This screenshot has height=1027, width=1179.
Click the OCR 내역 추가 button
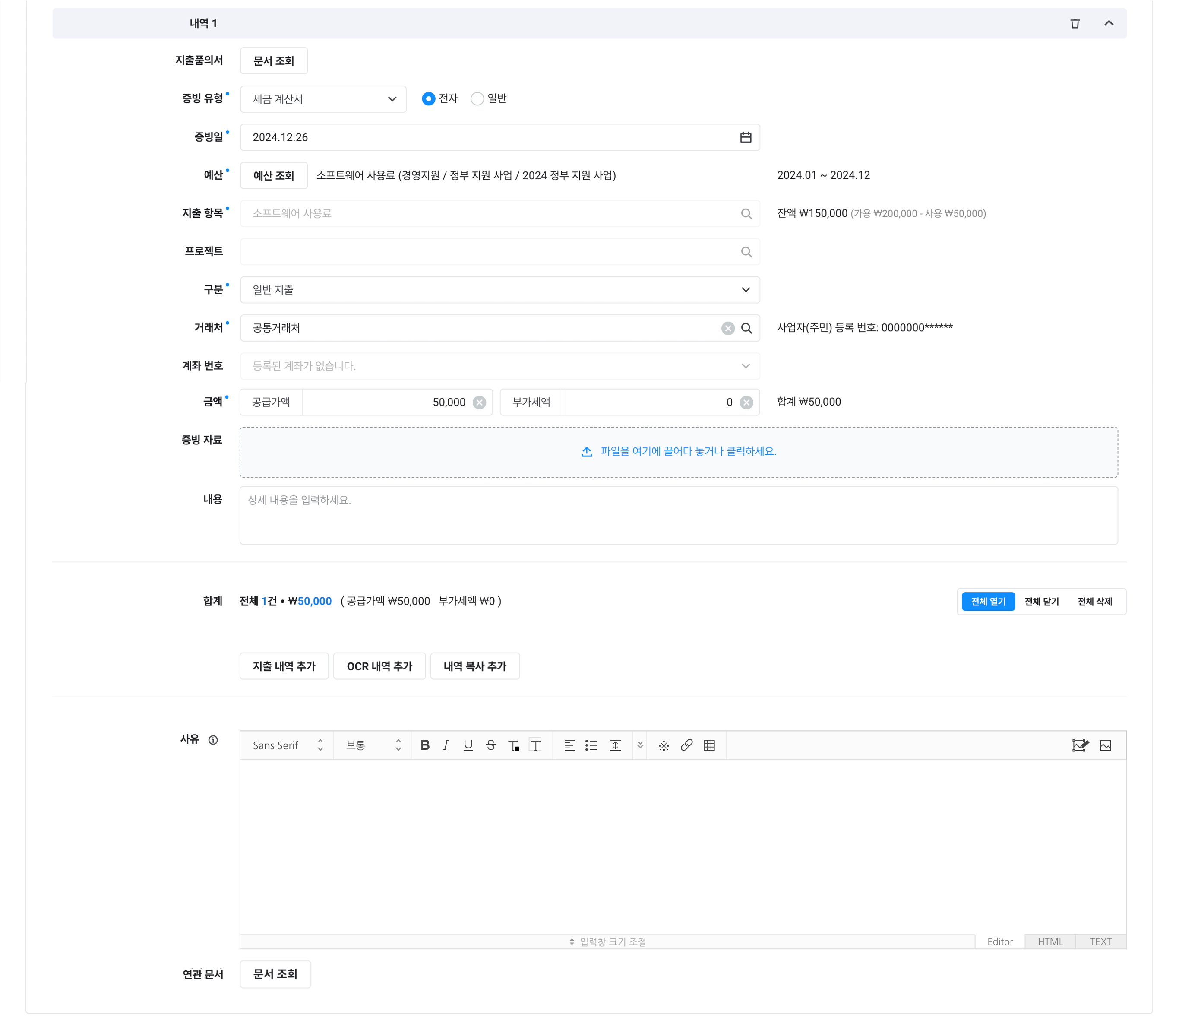379,666
